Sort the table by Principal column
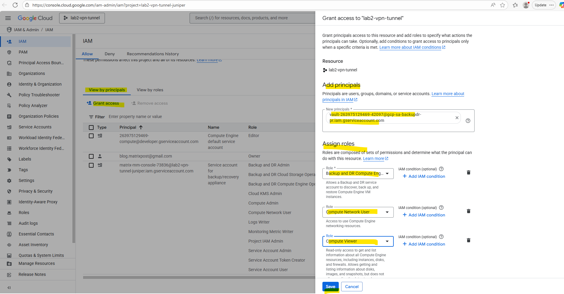Viewport: 564px width, 294px height. pos(131,127)
